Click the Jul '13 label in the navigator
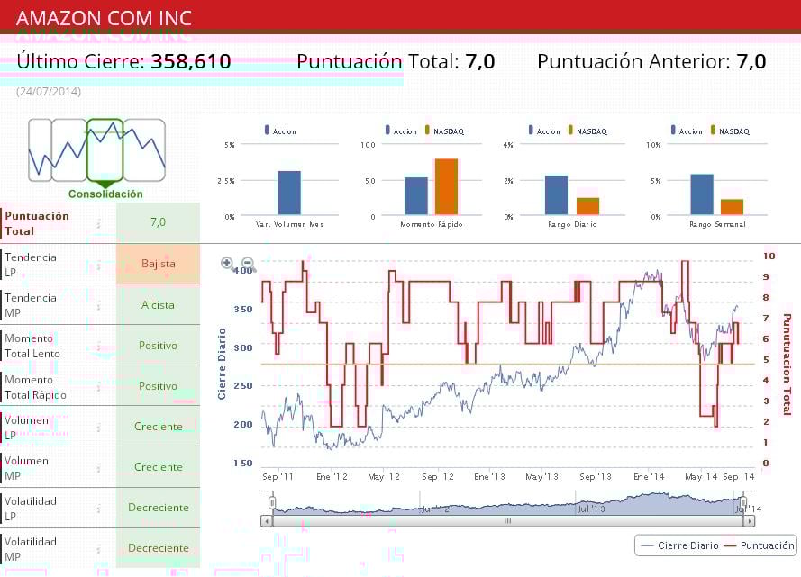Image resolution: width=801 pixels, height=577 pixels. (x=591, y=509)
